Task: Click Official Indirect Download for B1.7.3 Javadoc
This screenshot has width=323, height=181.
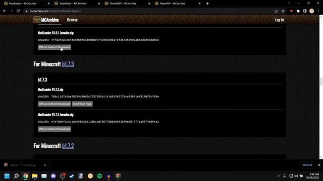Action: (55, 129)
